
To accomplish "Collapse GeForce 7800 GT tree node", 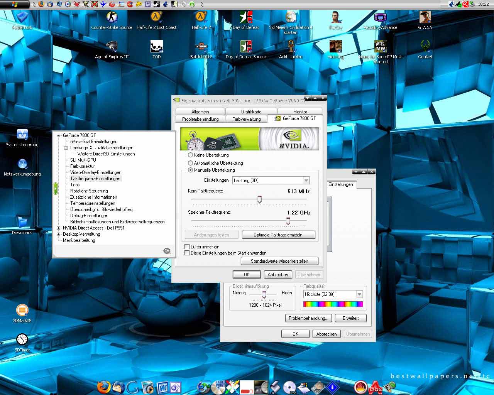I will 59,135.
